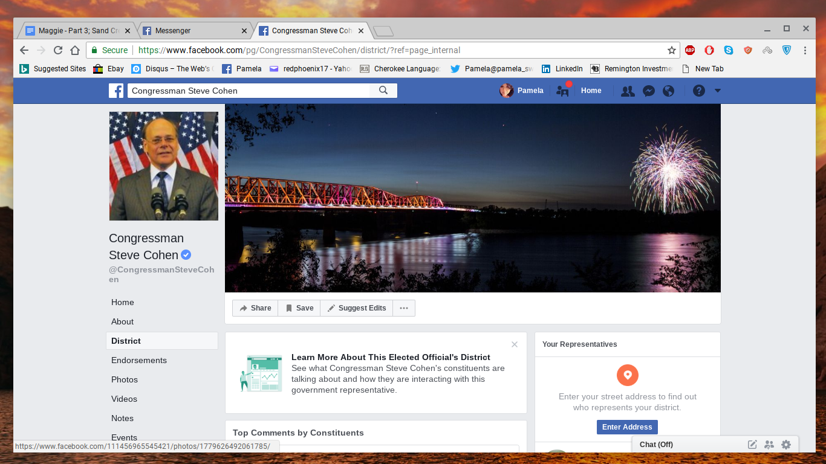826x464 pixels.
Task: Open Quick Help question mark icon
Action: coord(699,91)
